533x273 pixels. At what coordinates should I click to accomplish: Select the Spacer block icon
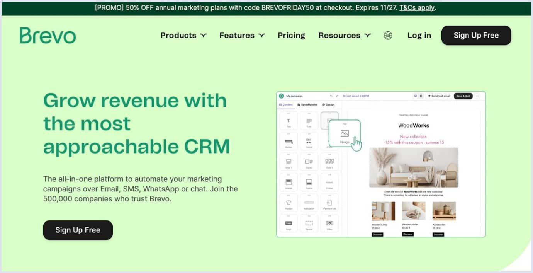pyautogui.click(x=309, y=224)
